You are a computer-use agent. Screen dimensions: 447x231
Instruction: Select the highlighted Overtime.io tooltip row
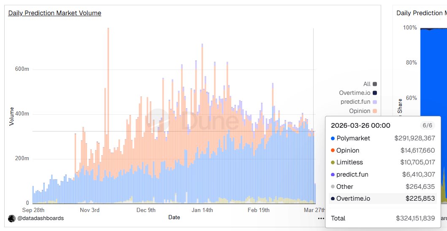[383, 199]
